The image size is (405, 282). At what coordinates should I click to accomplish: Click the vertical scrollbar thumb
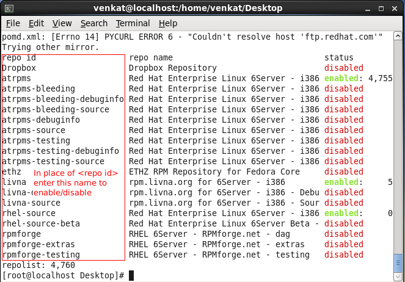click(398, 263)
